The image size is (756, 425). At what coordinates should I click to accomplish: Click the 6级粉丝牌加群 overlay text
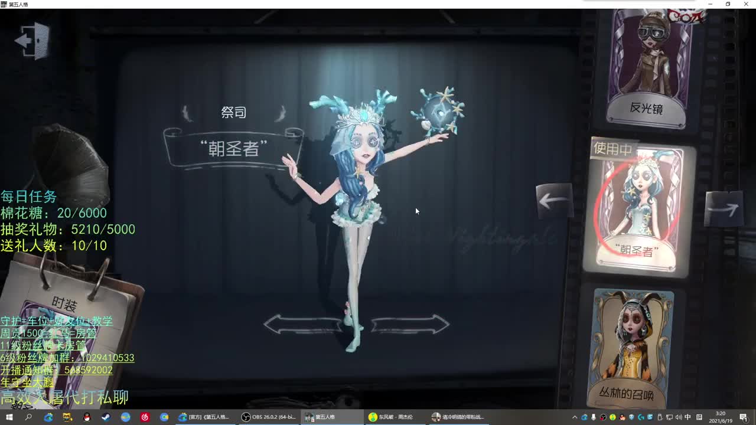tap(67, 358)
